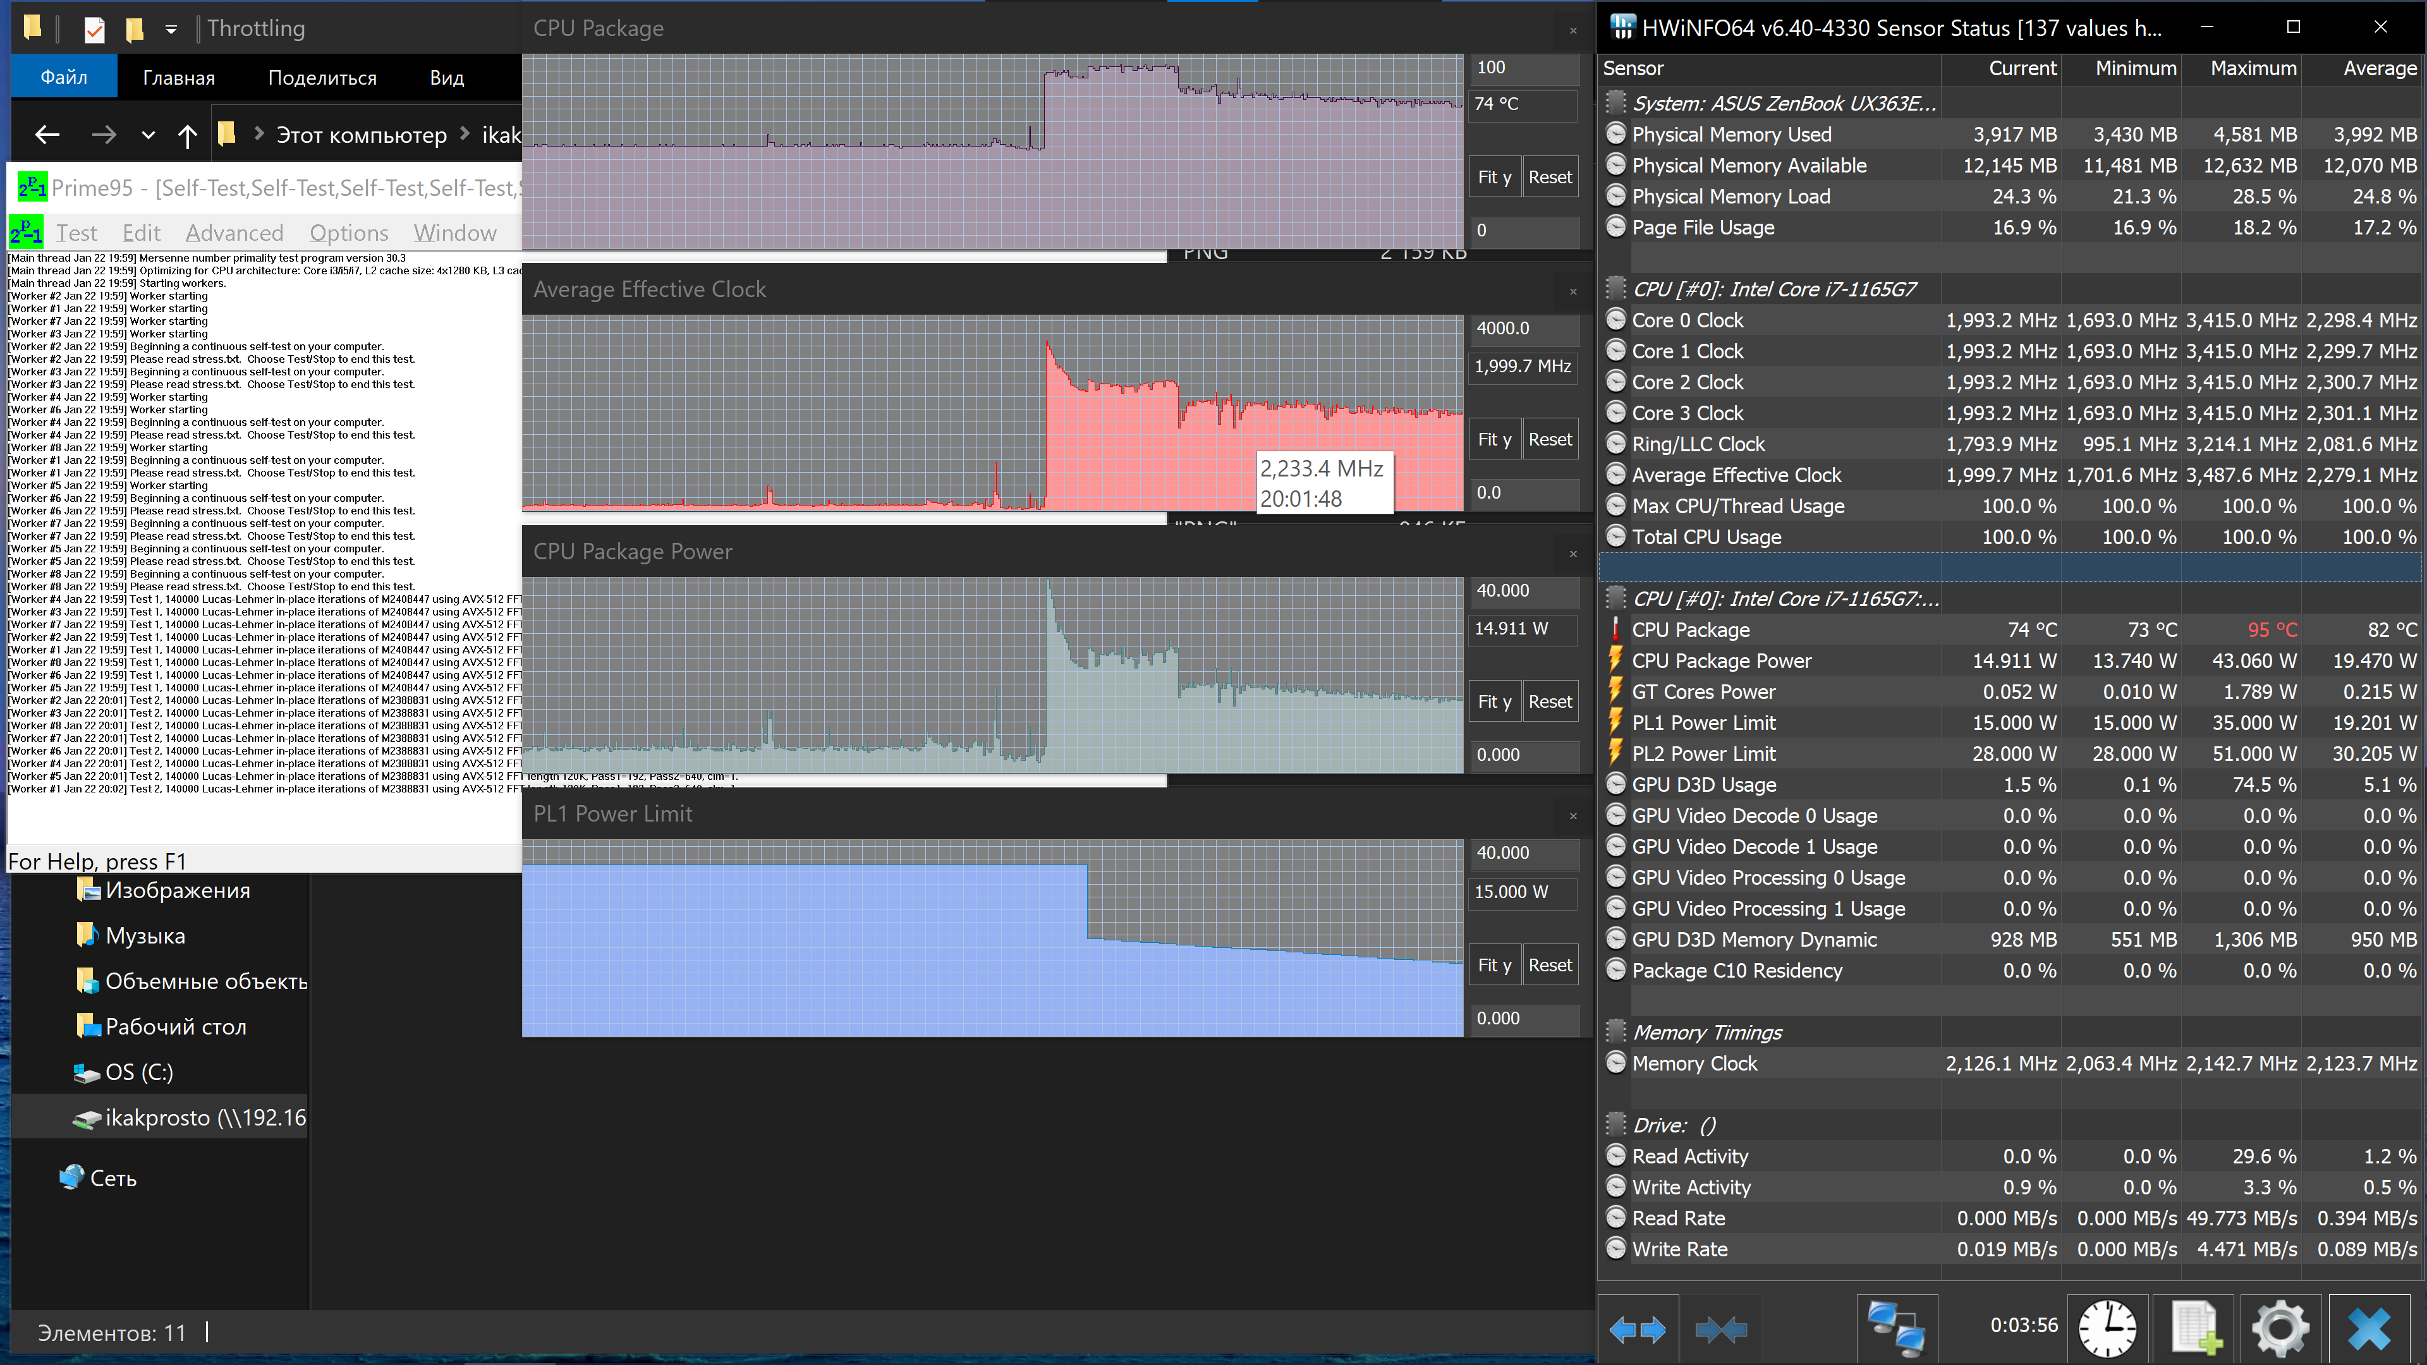Expand the Этот компьютер breadcrumb chevron
Image resolution: width=2427 pixels, height=1365 pixels.
click(465, 134)
